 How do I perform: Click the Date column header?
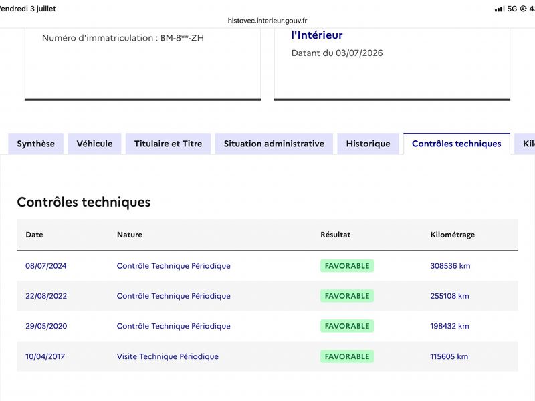point(35,235)
